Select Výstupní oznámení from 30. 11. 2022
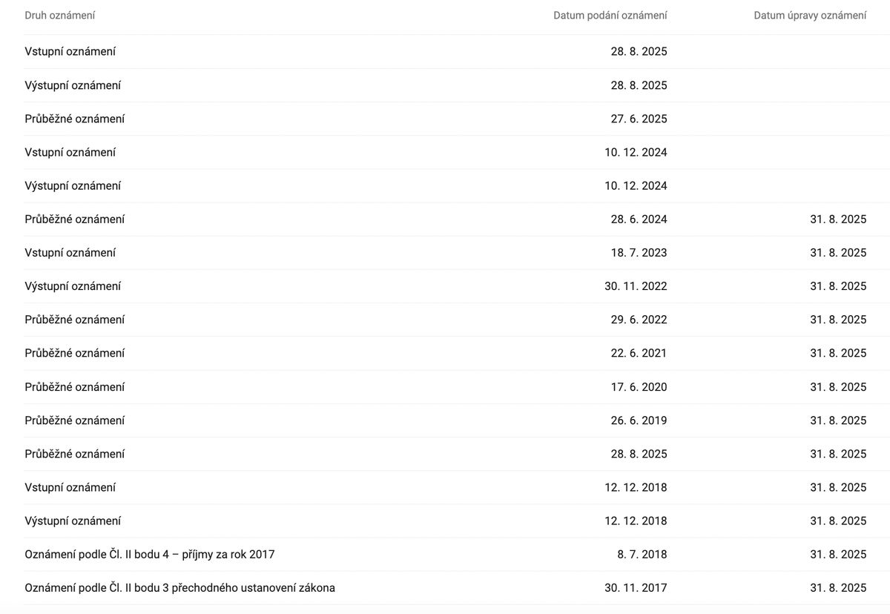 (x=73, y=286)
